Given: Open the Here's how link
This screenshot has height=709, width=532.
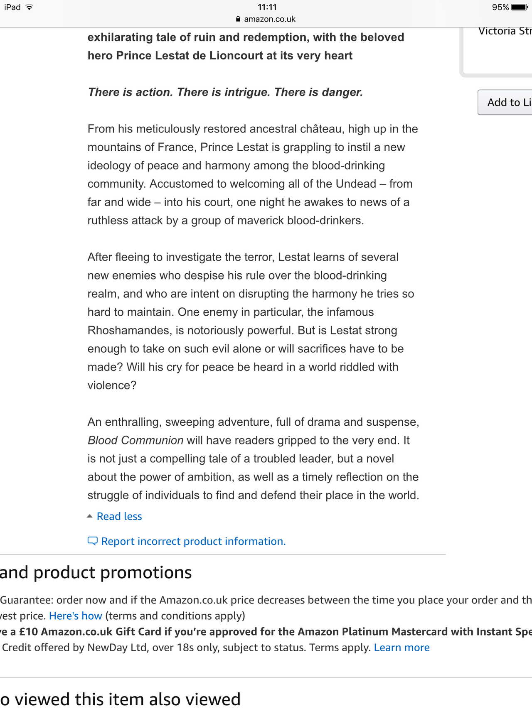Looking at the screenshot, I should [75, 616].
